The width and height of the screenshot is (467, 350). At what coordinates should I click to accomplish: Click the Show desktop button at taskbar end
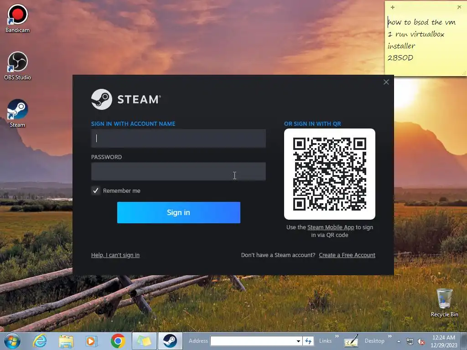[464, 341]
